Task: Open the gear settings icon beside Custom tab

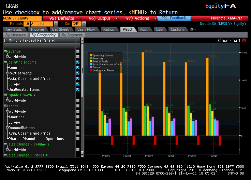Action: coord(192,29)
